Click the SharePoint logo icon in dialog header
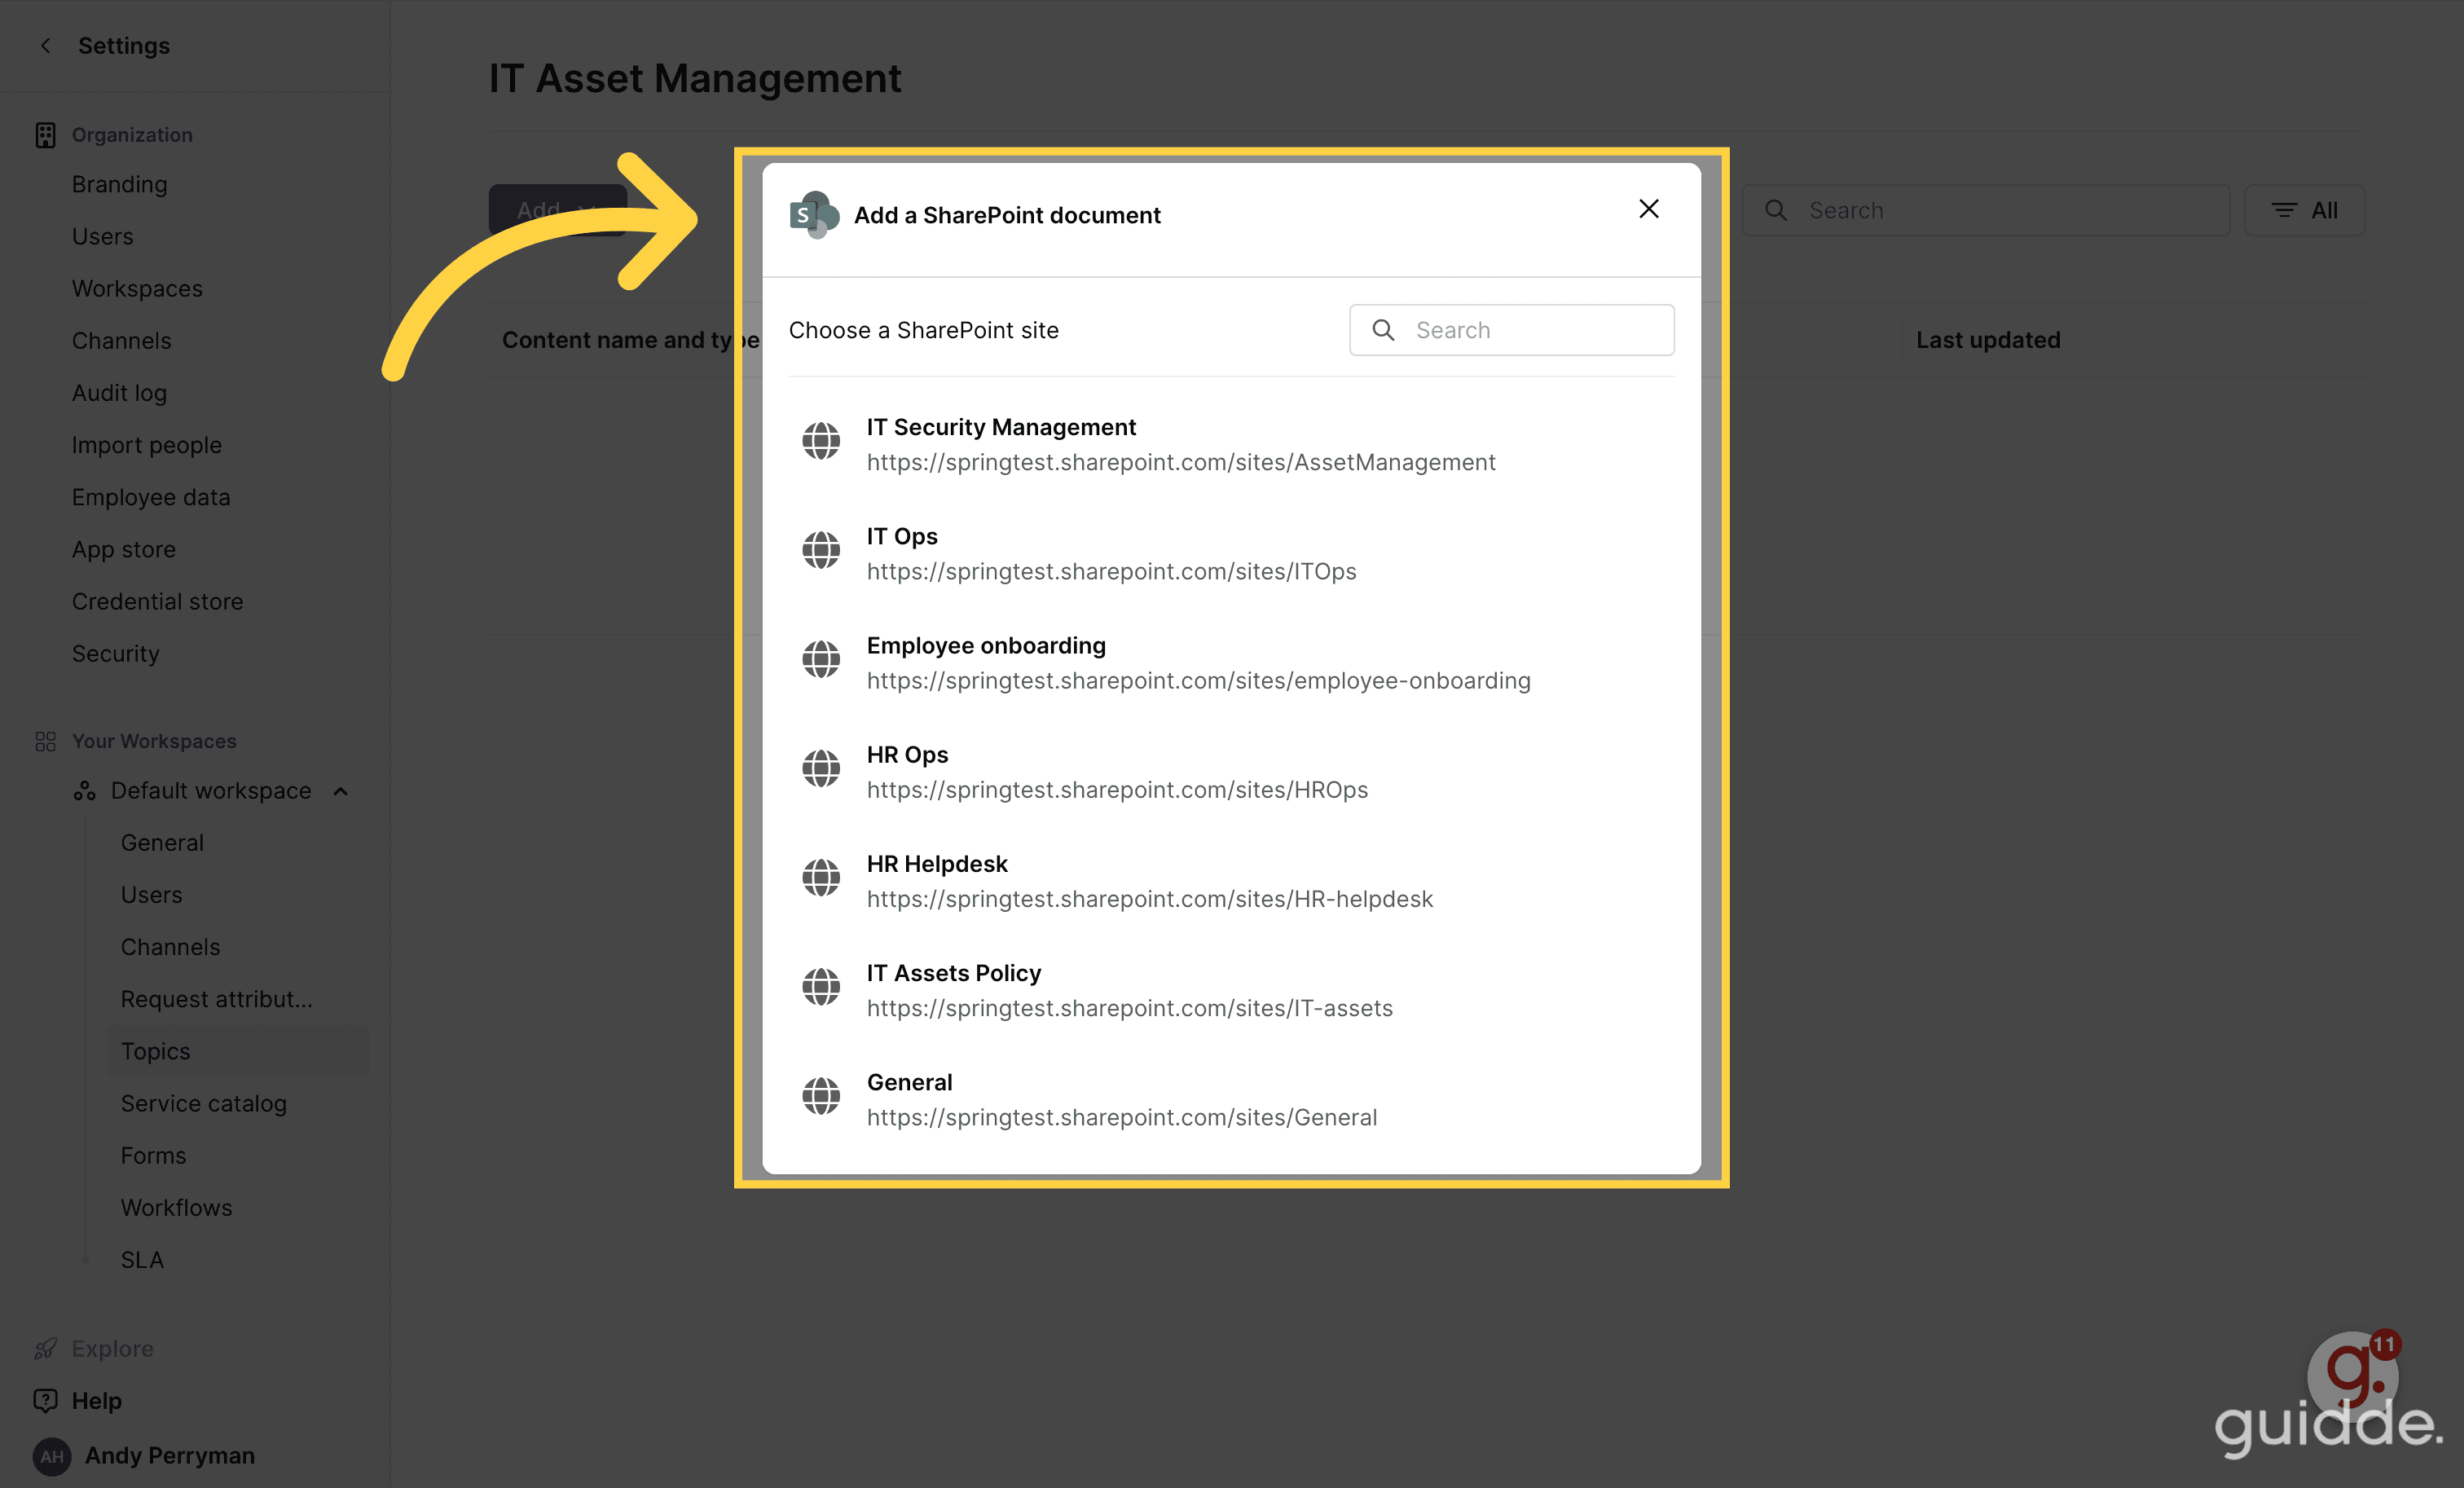Screen dimensions: 2464x1488 pos(814,215)
